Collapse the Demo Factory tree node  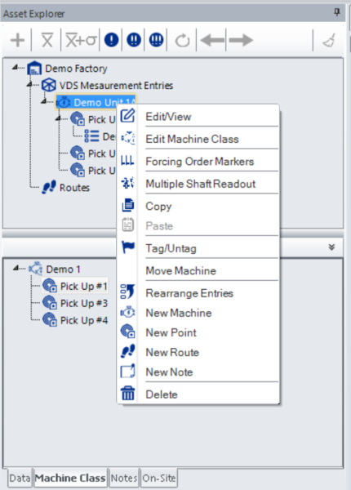coord(15,67)
